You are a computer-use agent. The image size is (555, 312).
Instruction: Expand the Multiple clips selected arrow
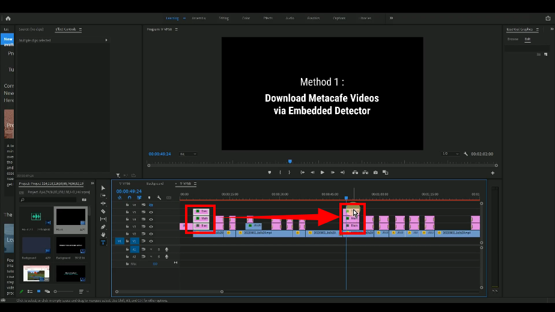coord(106,40)
